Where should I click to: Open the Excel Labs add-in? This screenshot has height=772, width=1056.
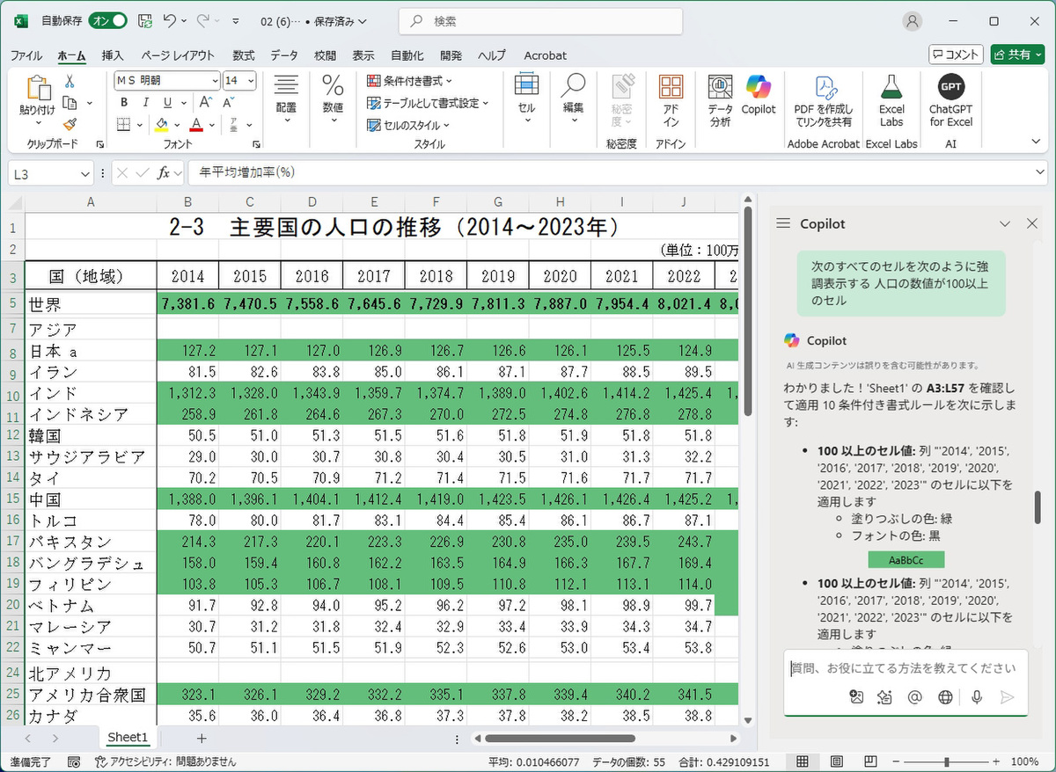[892, 97]
